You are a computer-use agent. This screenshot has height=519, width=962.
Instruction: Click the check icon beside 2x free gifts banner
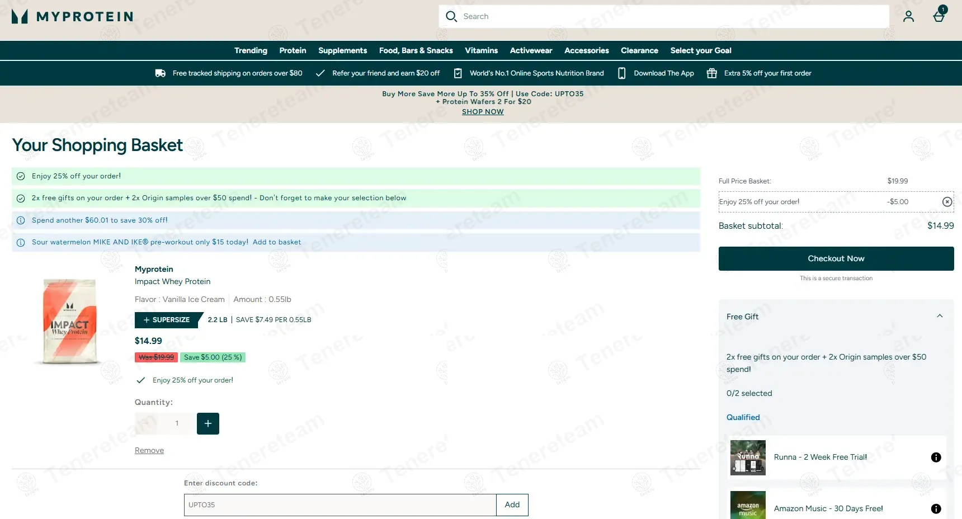tap(21, 199)
